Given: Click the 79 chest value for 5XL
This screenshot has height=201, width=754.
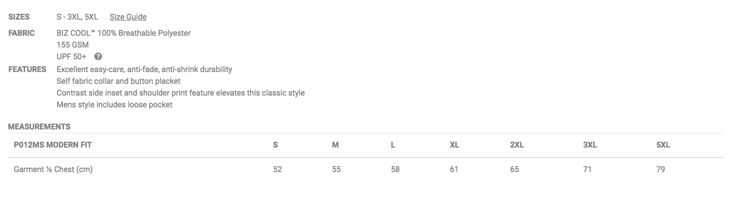Looking at the screenshot, I should click(660, 170).
